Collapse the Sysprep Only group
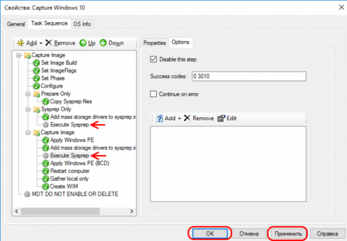 (x=28, y=109)
